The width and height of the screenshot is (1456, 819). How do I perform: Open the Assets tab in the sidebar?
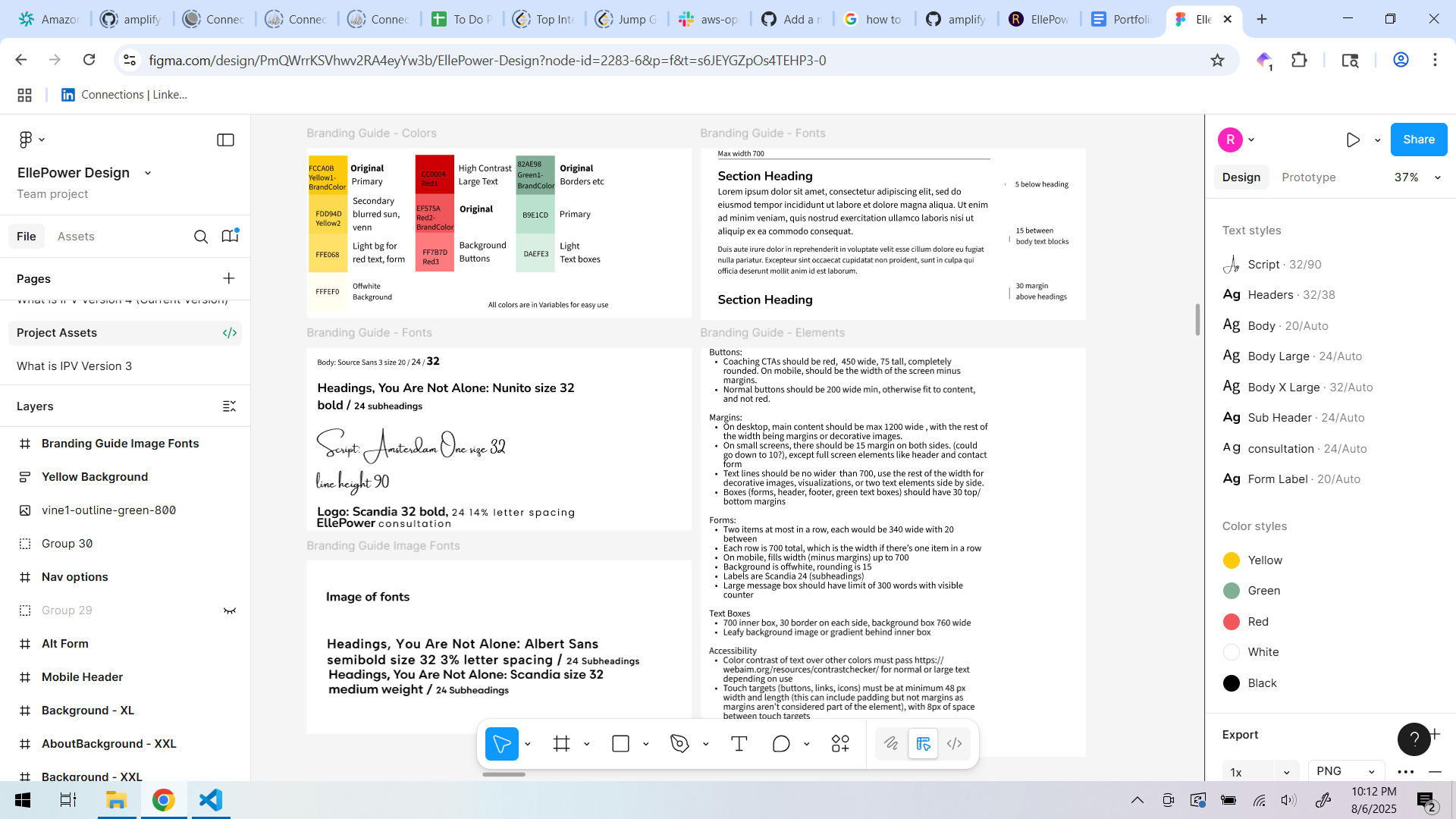pyautogui.click(x=76, y=236)
